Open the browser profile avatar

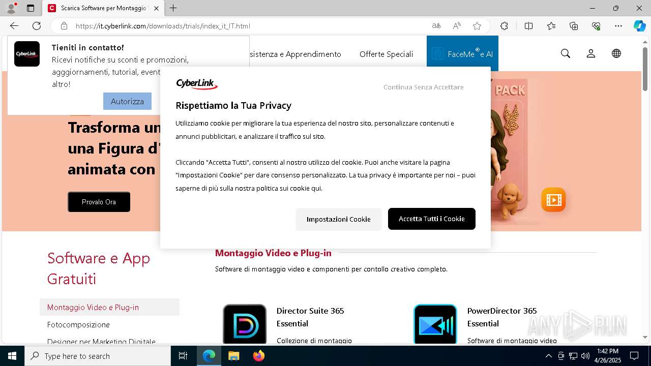[x=11, y=8]
